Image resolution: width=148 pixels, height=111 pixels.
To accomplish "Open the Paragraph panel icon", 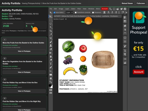I will coord(125,54).
